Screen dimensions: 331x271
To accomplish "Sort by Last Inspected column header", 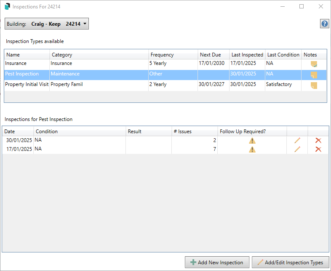I will [247, 55].
